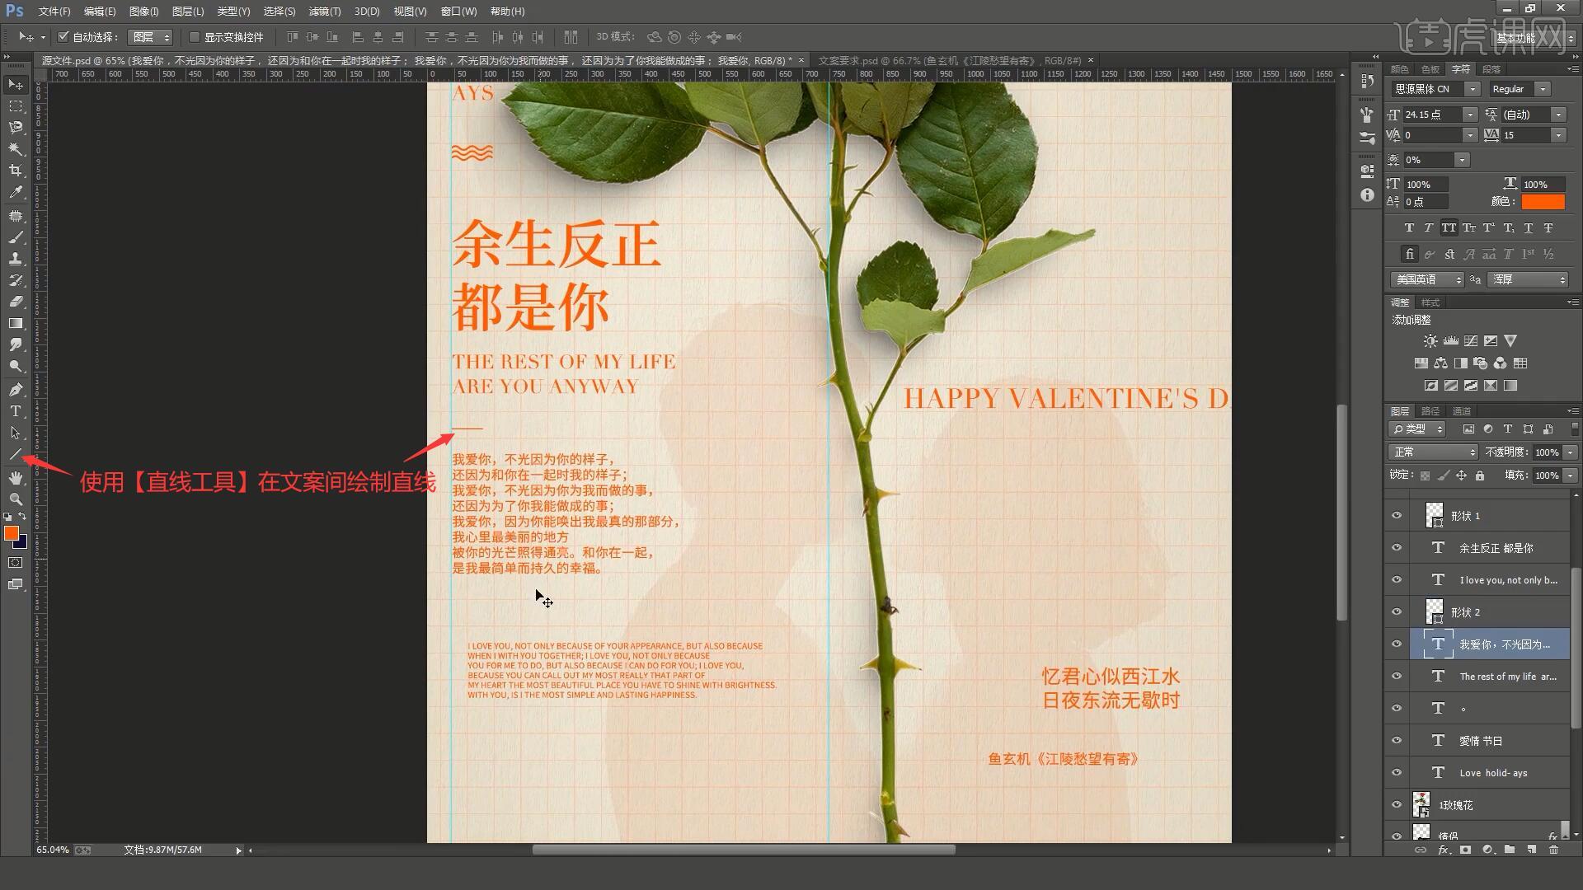Hide the 形状 1 layer visibility
The image size is (1583, 890).
pyautogui.click(x=1395, y=515)
